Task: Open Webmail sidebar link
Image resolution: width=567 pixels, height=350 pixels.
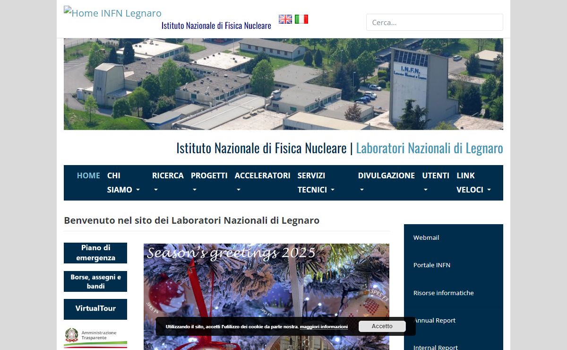Action: pyautogui.click(x=426, y=237)
